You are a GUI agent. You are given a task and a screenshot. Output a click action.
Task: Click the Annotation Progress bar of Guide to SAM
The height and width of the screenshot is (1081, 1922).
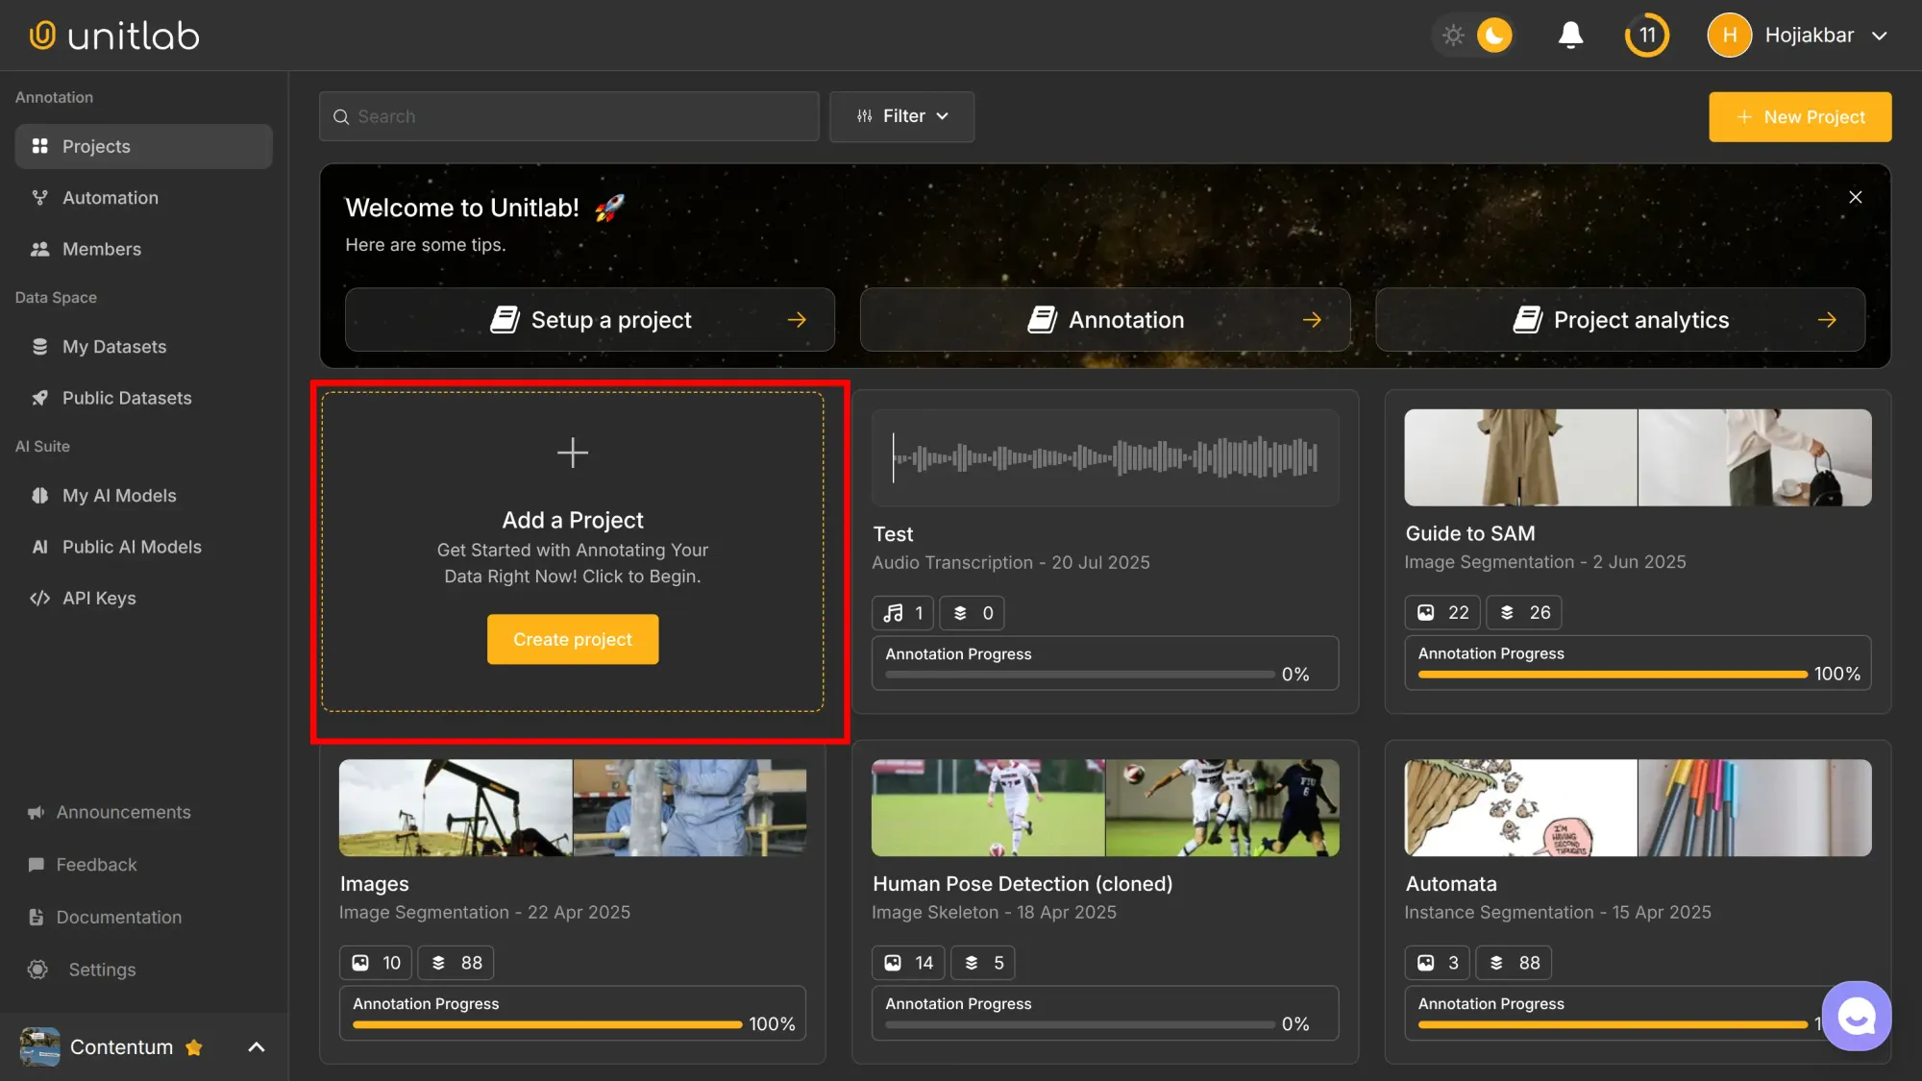1611,674
